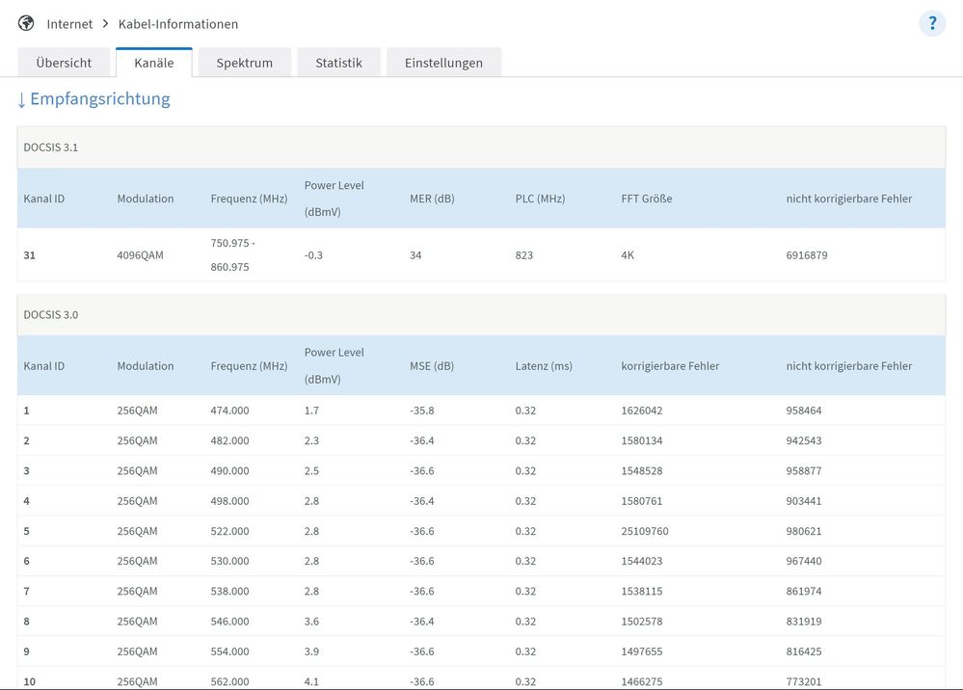Viewport: 963px width, 690px height.
Task: Click the korrigierbare Fehler column header
Action: [670, 366]
